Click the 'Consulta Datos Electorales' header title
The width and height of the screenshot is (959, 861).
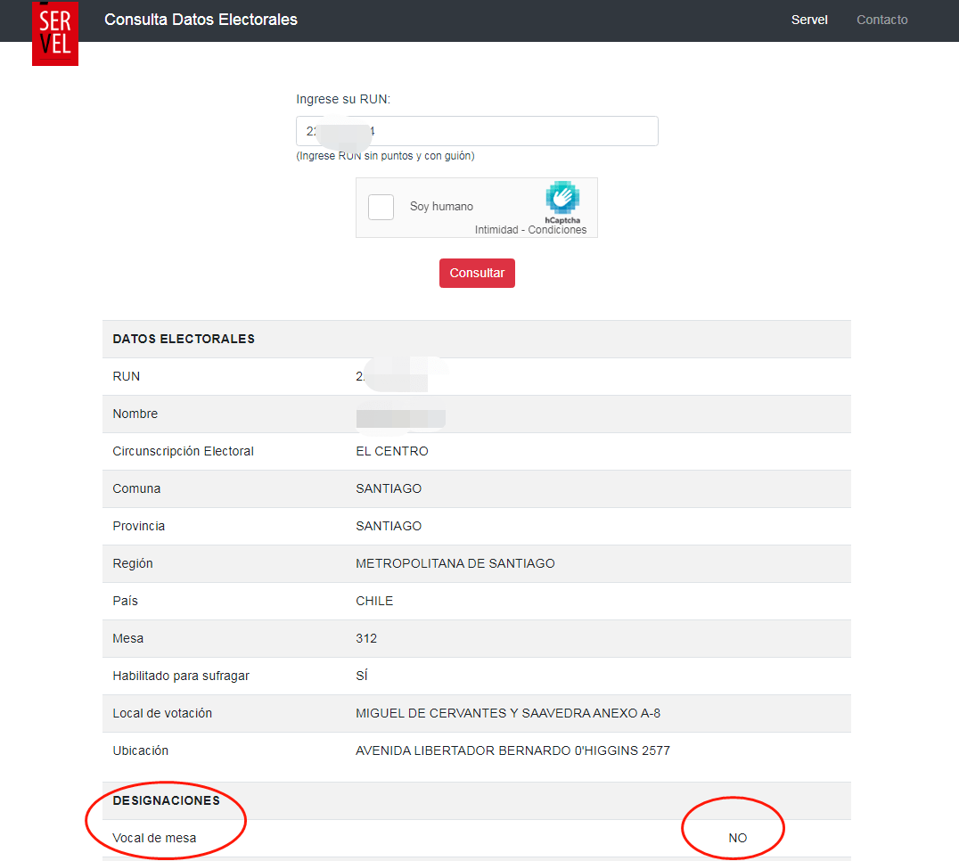coord(201,20)
